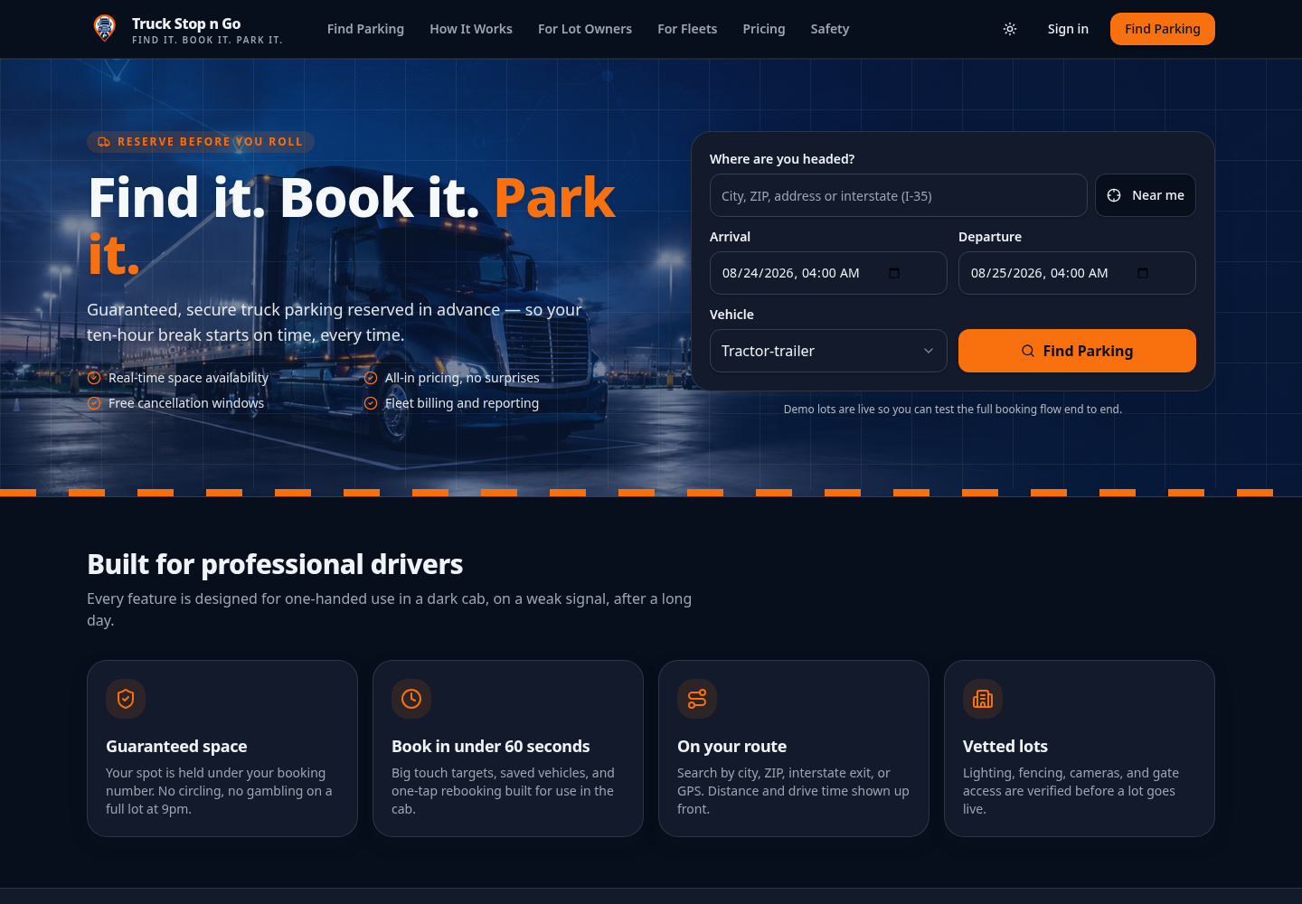Click the check icon beside Free cancellation windows

94,403
